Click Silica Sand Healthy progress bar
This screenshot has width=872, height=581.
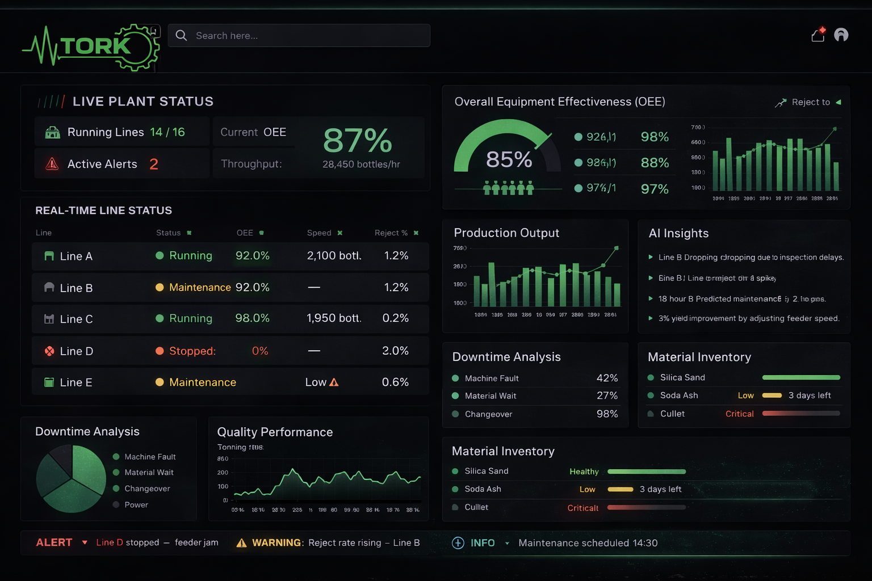pyautogui.click(x=647, y=471)
